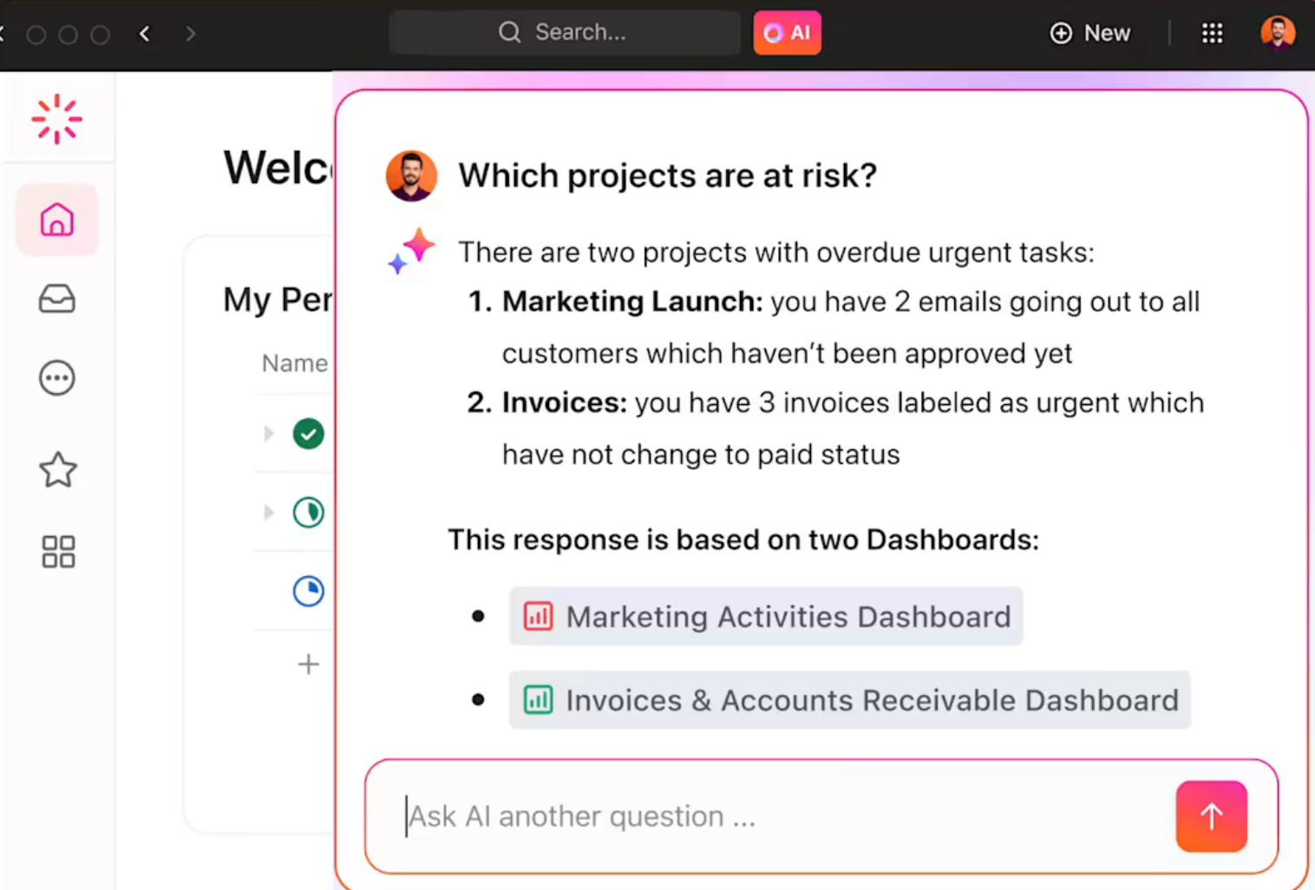Toggle the blue in-progress task status circle
The image size is (1315, 890).
tap(308, 592)
